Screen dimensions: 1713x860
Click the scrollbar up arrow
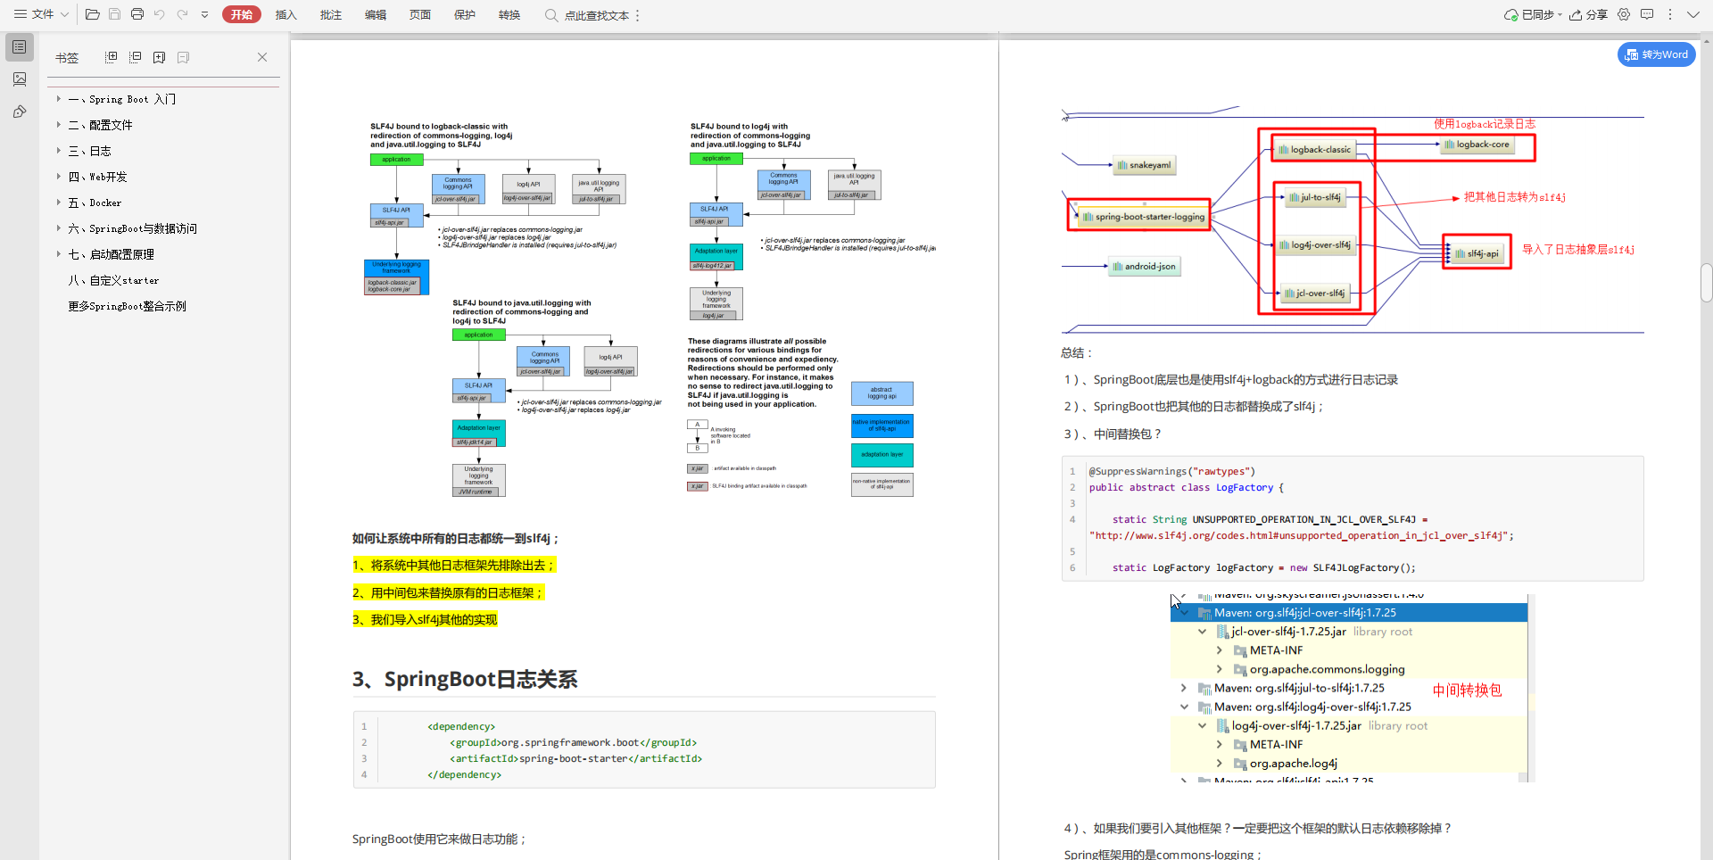pyautogui.click(x=1707, y=40)
